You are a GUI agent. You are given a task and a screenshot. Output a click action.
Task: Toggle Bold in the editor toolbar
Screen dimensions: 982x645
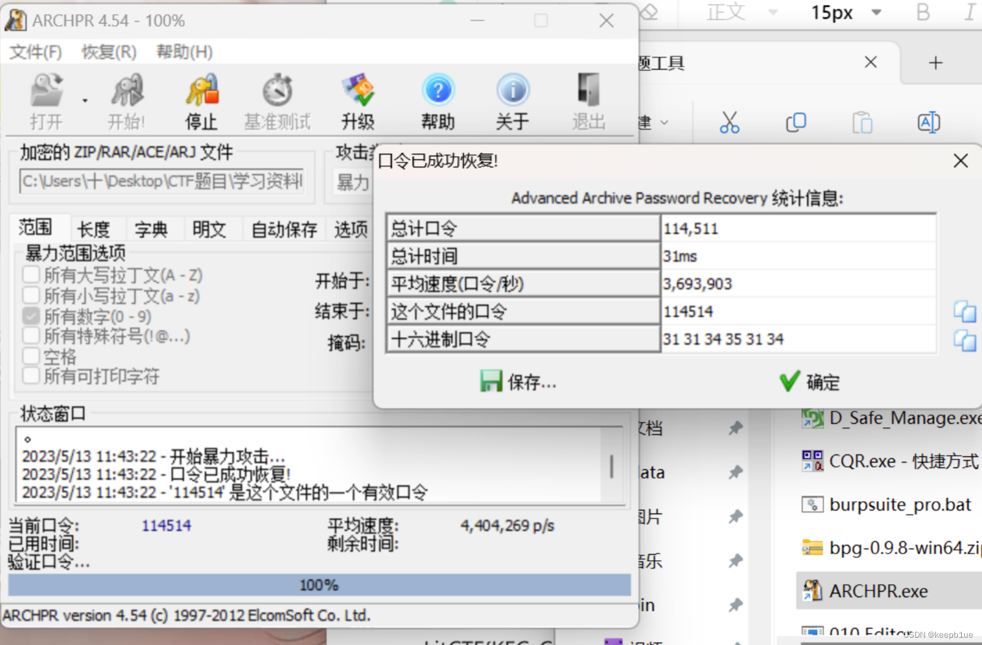(x=923, y=12)
